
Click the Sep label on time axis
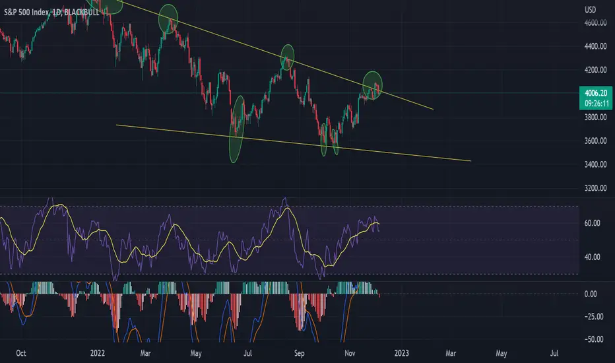click(x=300, y=353)
